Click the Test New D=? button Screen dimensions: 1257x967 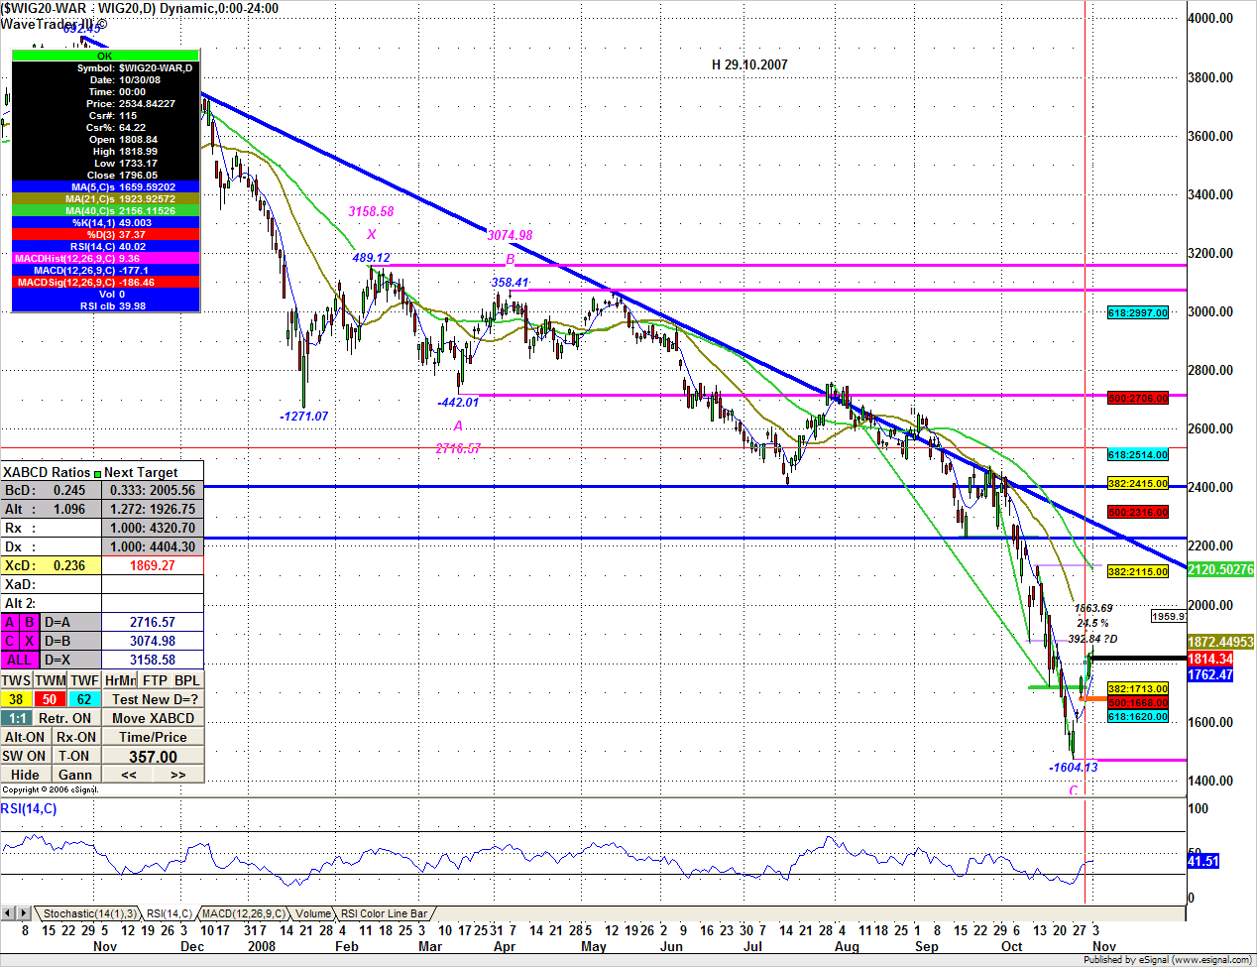point(155,699)
